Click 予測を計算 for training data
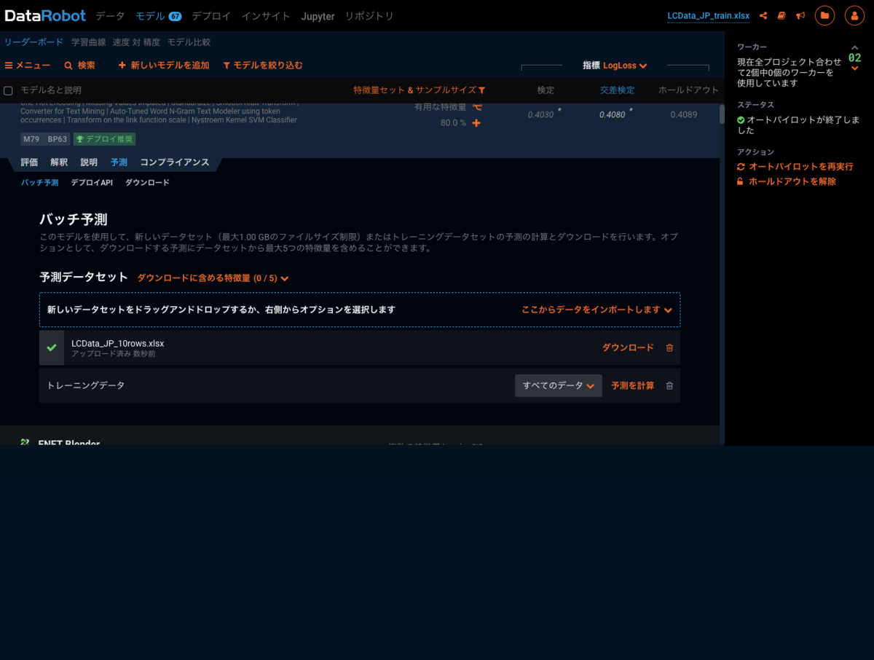The height and width of the screenshot is (660, 874). pos(633,386)
